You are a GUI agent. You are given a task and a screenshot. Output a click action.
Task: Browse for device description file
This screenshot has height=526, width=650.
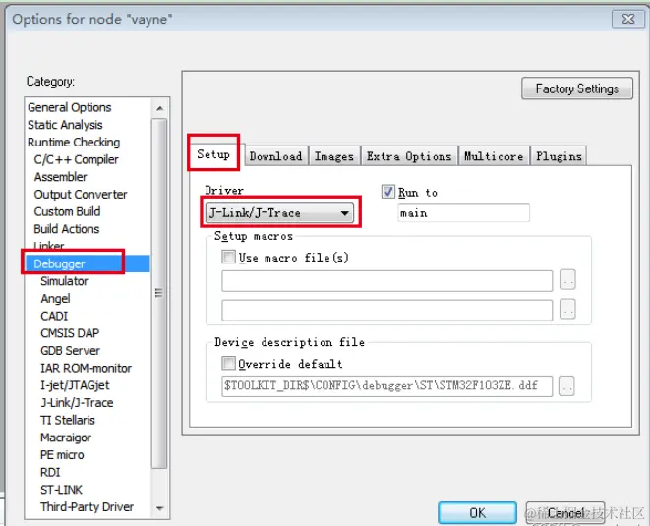pyautogui.click(x=566, y=386)
